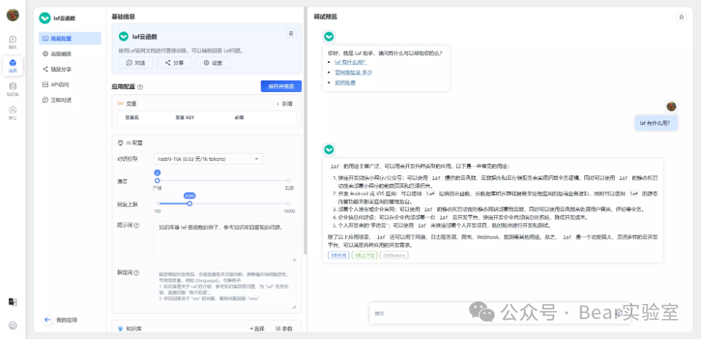The width and height of the screenshot is (701, 340).
Task: Open the 对话模型 FastAI-16k dropdown
Action: pos(208,159)
